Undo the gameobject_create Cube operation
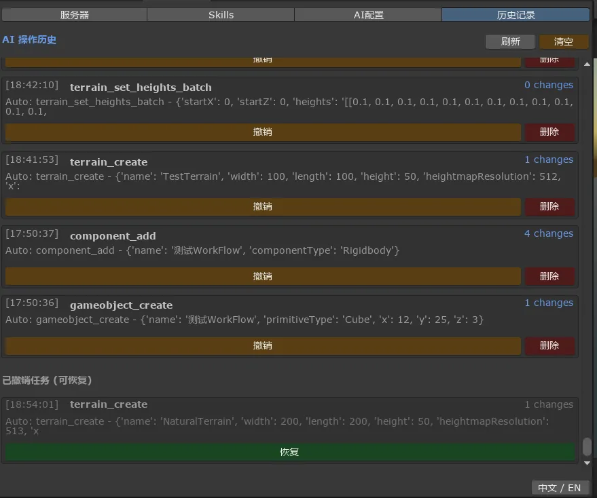The width and height of the screenshot is (597, 498). point(263,346)
